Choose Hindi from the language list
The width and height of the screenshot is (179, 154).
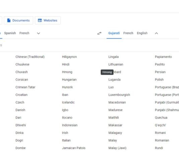click(66, 64)
